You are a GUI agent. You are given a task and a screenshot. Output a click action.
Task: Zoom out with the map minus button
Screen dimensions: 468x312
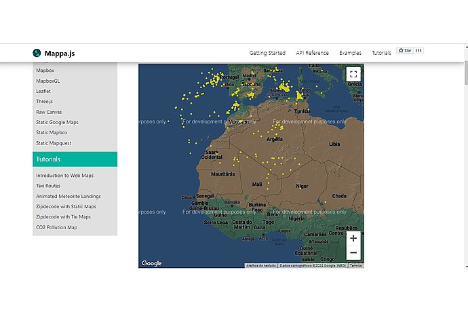[x=353, y=252]
